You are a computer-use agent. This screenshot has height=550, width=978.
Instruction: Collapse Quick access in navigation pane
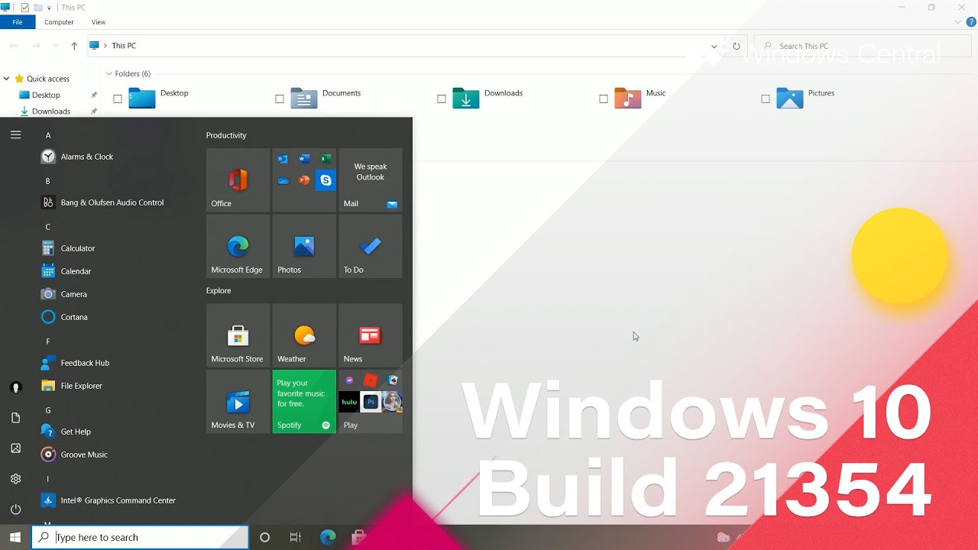pos(6,79)
